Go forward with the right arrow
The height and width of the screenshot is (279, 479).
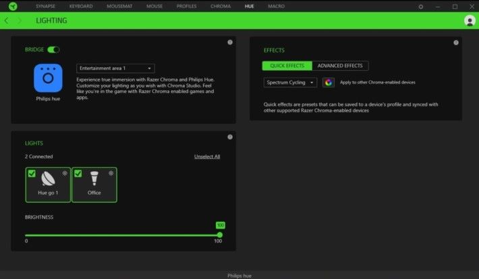(20, 21)
